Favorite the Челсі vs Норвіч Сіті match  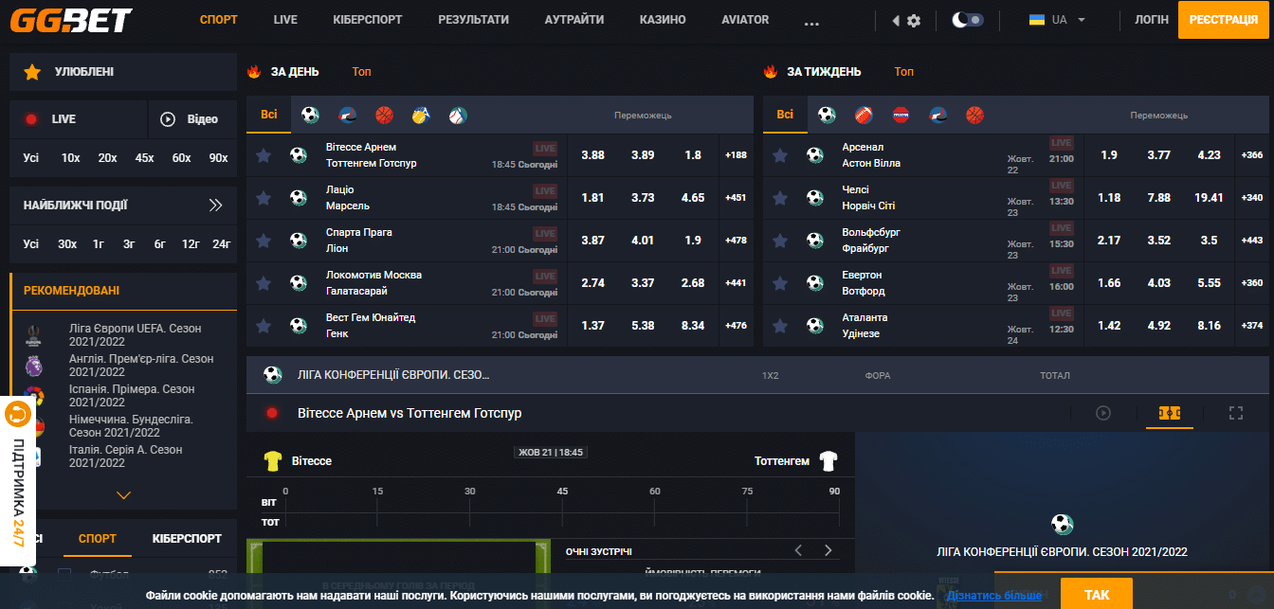coord(780,198)
